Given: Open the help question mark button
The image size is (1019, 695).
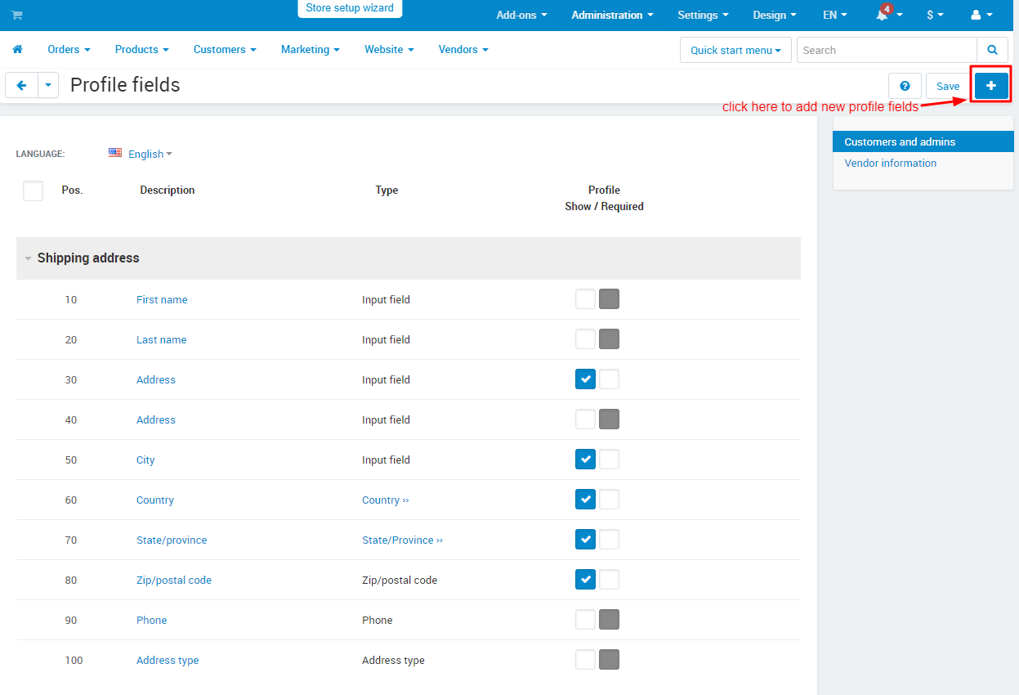Looking at the screenshot, I should 905,86.
